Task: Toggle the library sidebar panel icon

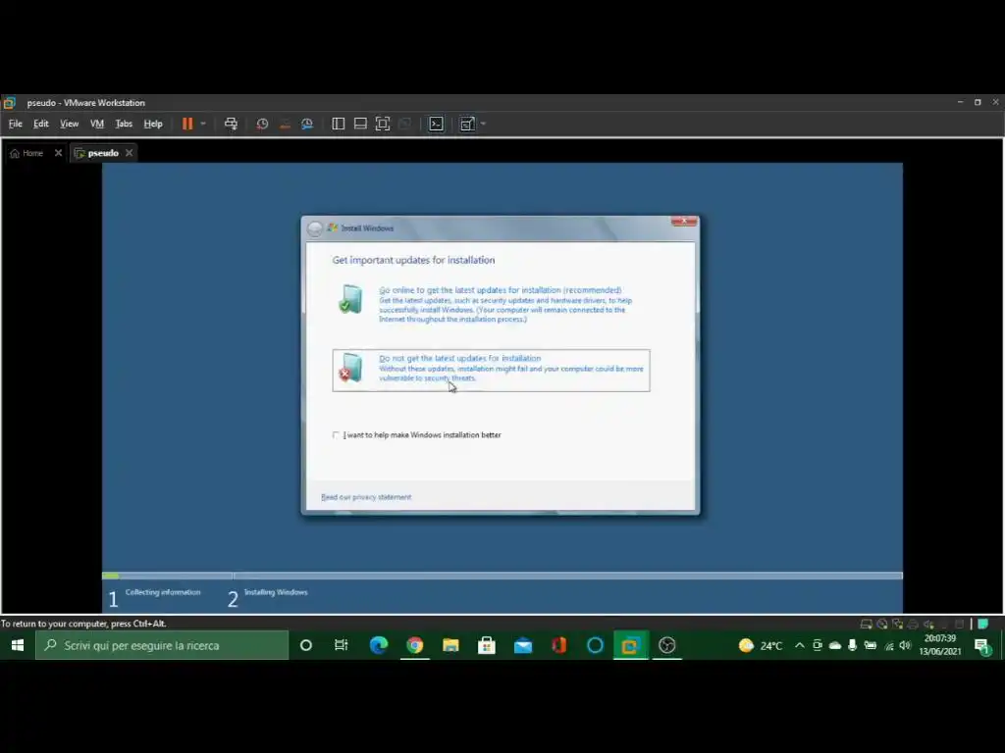Action: pos(338,124)
